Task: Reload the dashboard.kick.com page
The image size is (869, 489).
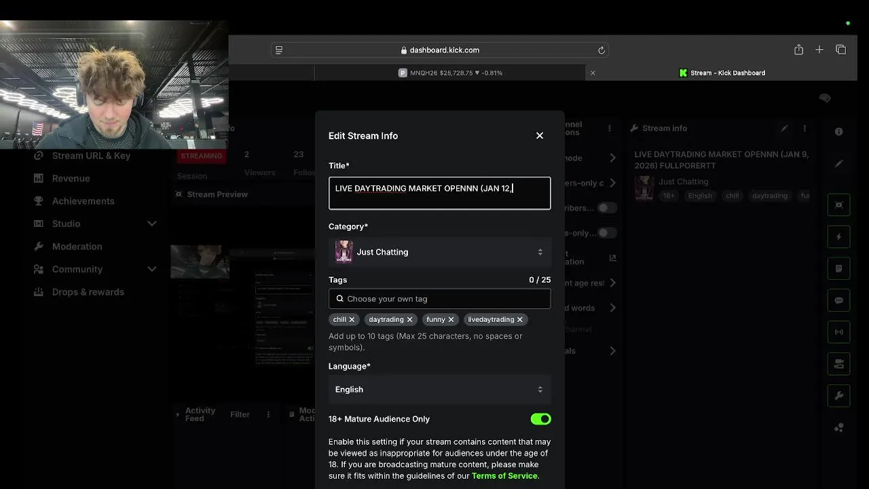Action: pyautogui.click(x=601, y=50)
